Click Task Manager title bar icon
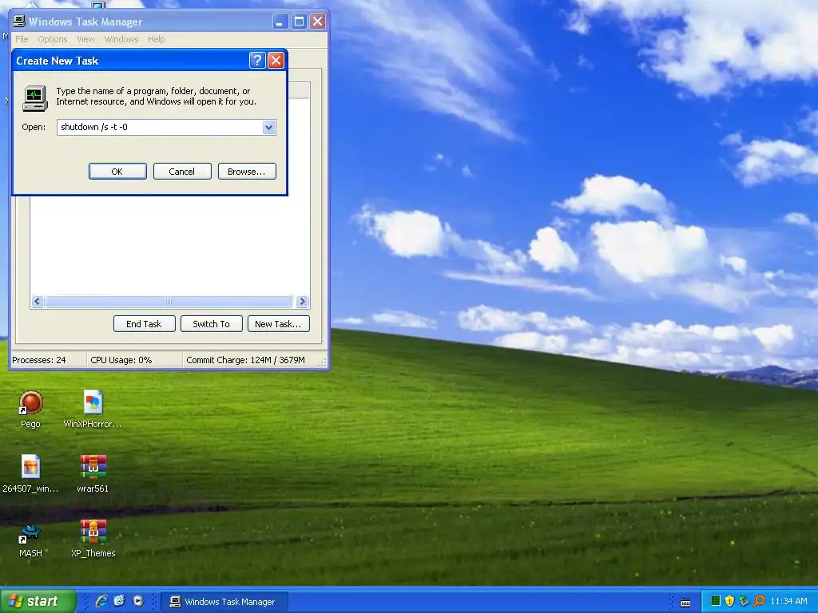The height and width of the screenshot is (613, 818). (x=19, y=22)
